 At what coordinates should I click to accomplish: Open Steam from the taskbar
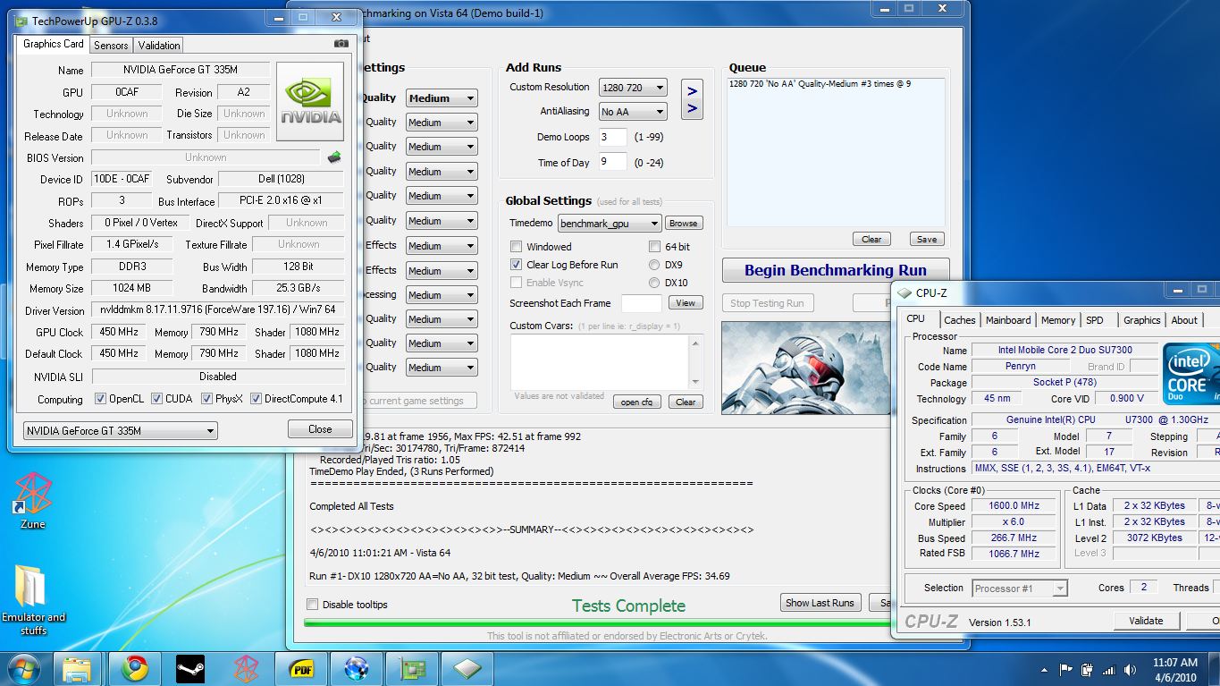(189, 668)
